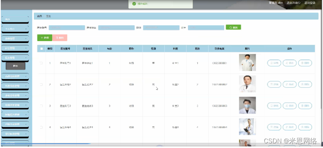The height and width of the screenshot is (148, 323).
Task: Click the 照片 column header
Action: (248, 49)
